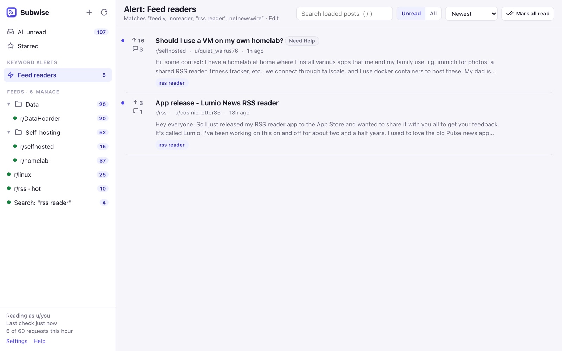Open user u/quiet_walrus76
This screenshot has width=562, height=351.
click(216, 51)
